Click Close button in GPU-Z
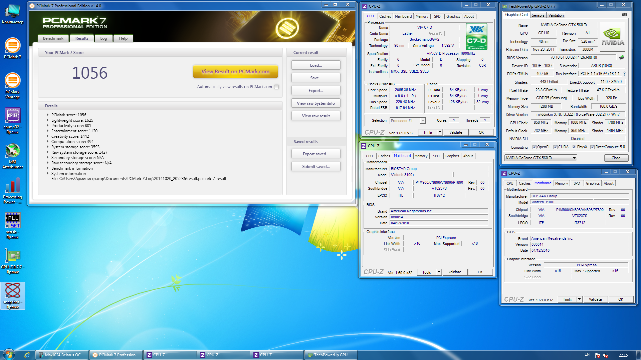641x360 pixels. pos(616,158)
